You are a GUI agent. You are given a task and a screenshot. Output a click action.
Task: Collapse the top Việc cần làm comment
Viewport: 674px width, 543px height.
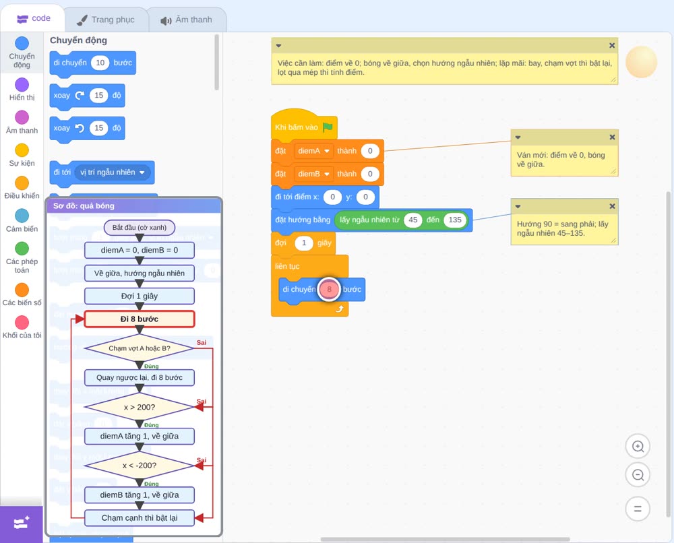pyautogui.click(x=278, y=46)
